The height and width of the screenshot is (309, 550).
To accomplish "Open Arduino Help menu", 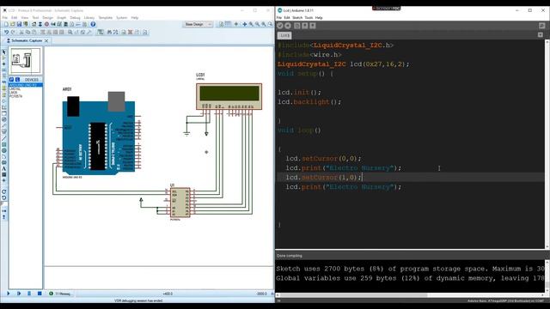I will click(319, 17).
